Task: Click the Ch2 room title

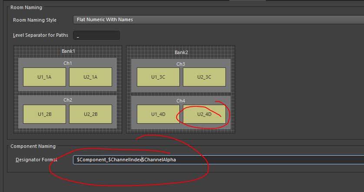Action: pyautogui.click(x=68, y=100)
